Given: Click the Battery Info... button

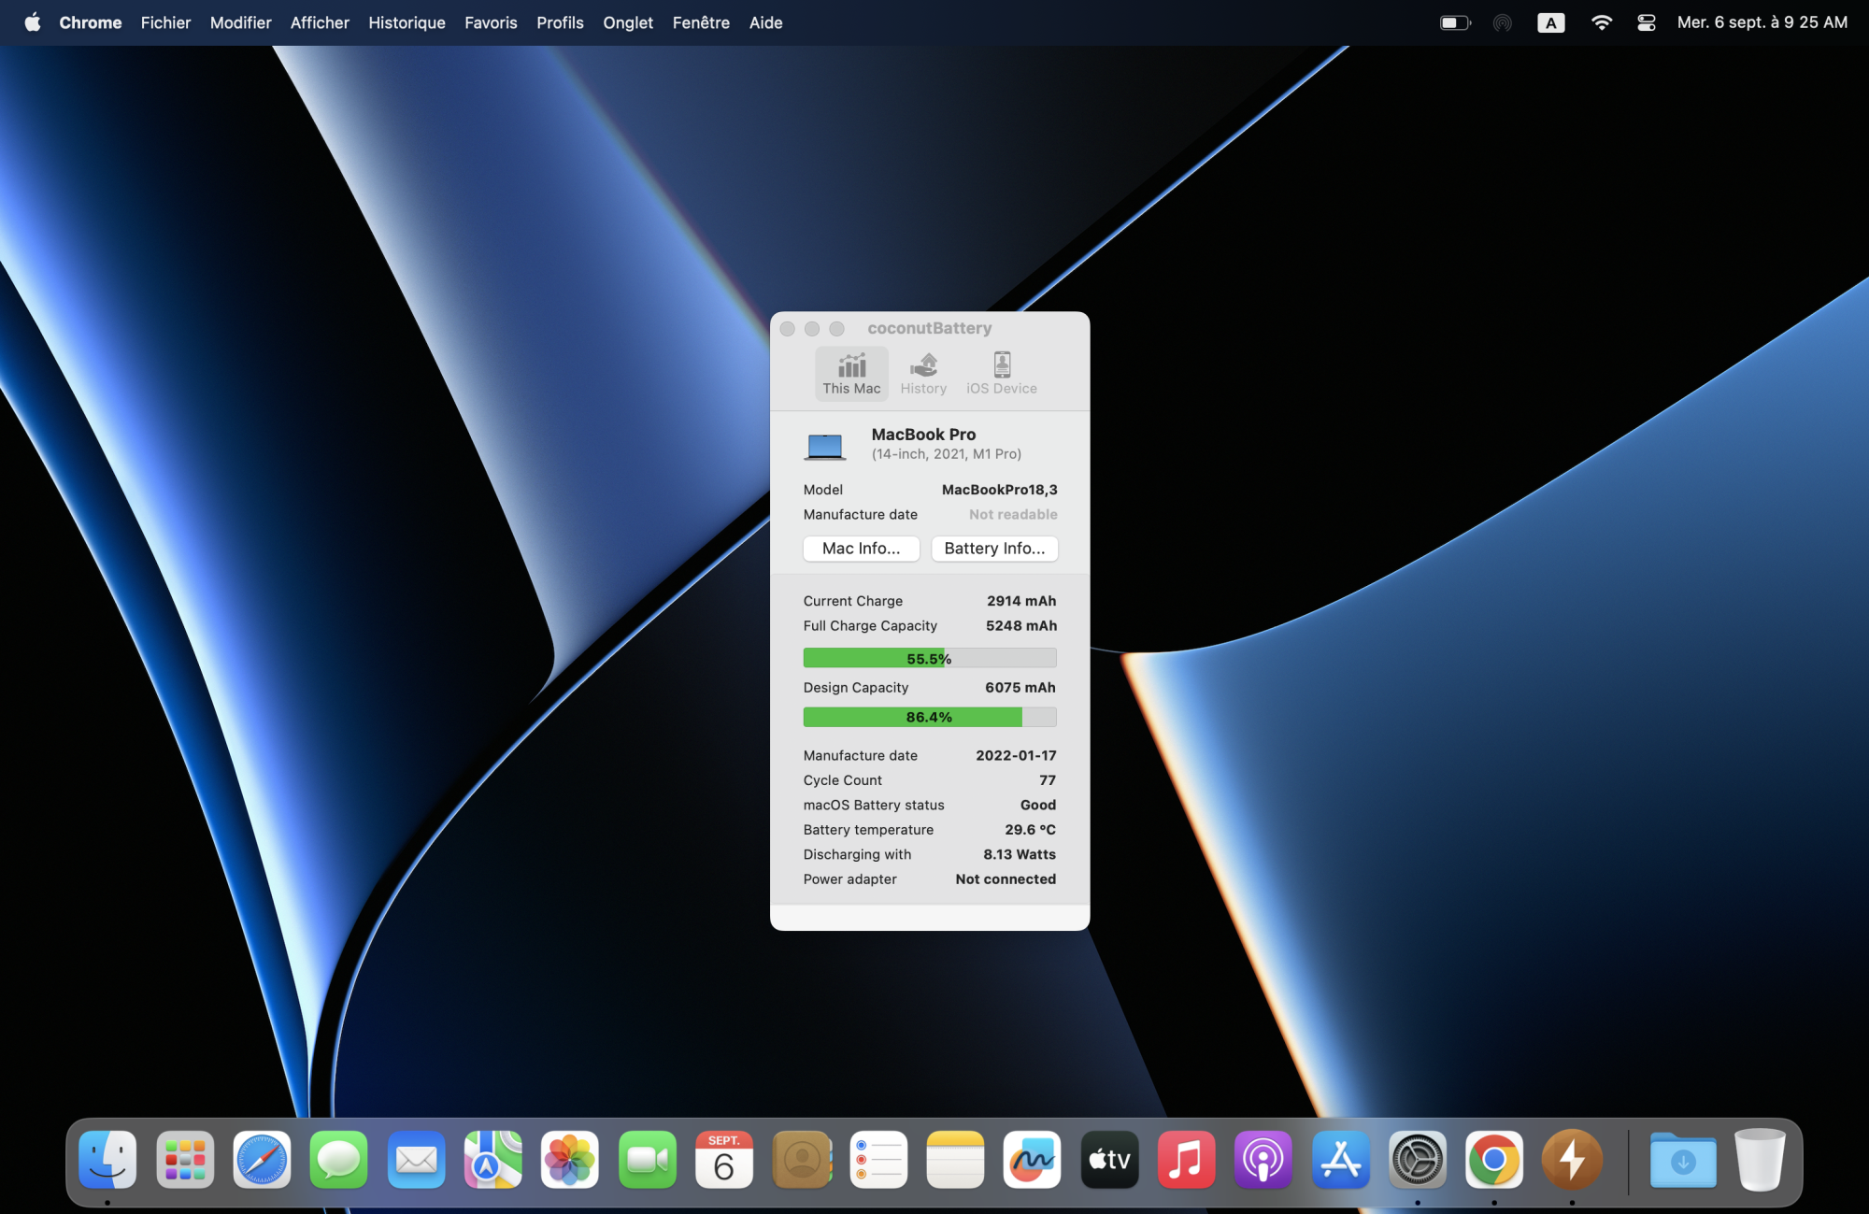Looking at the screenshot, I should pyautogui.click(x=994, y=549).
